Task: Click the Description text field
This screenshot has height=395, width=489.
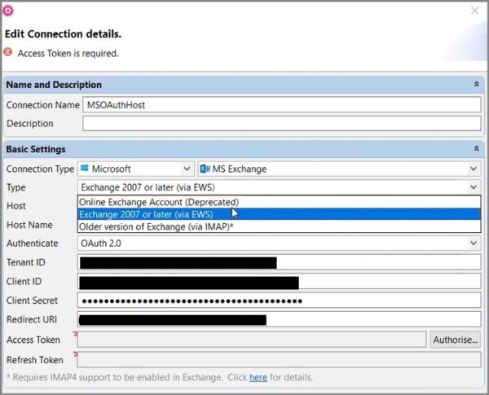Action: [x=281, y=124]
